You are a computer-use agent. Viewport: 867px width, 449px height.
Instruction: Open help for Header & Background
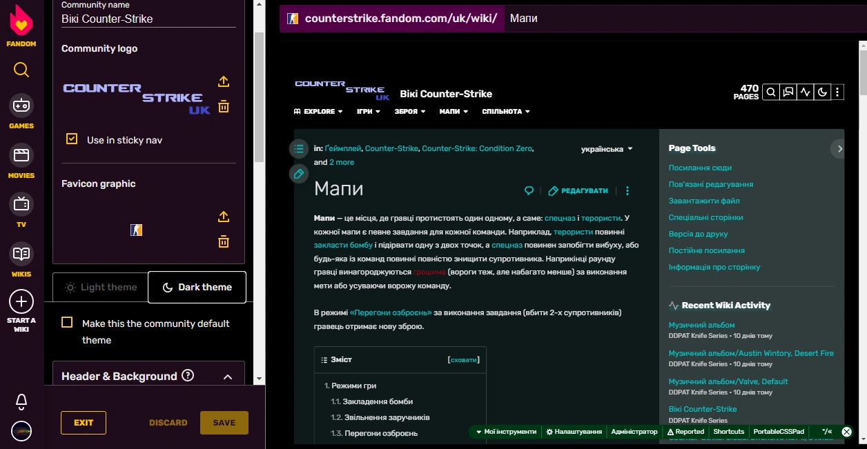click(188, 376)
